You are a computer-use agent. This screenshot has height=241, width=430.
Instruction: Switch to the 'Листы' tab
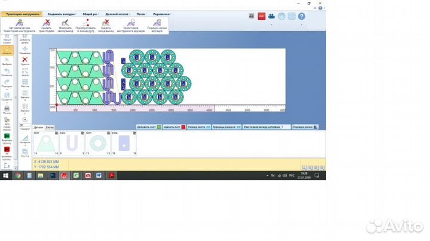50,127
